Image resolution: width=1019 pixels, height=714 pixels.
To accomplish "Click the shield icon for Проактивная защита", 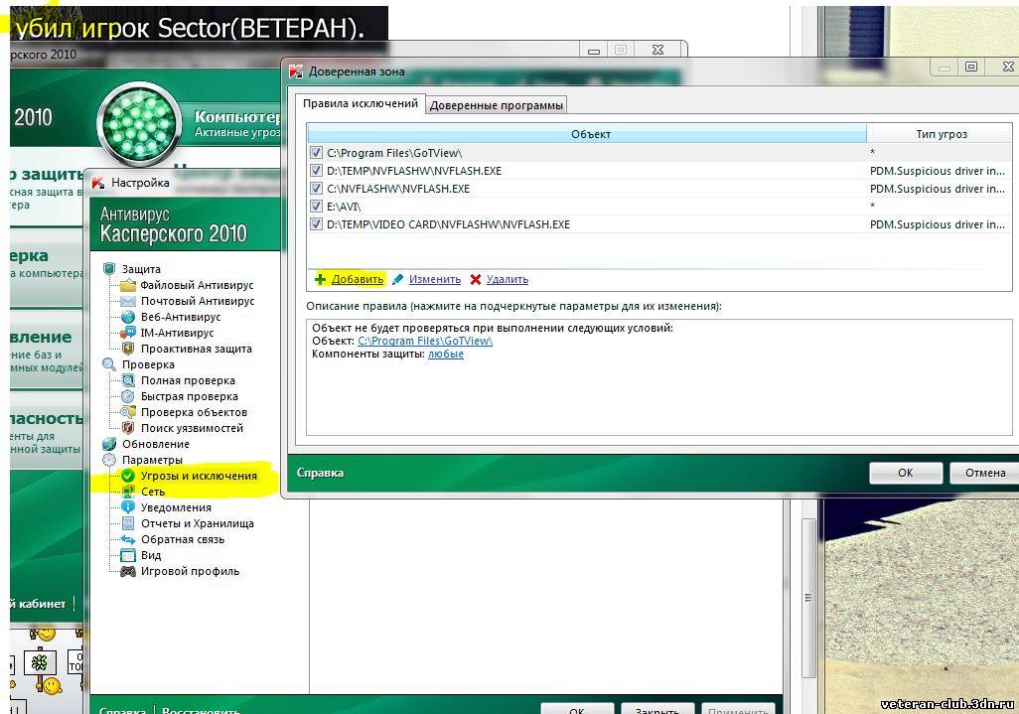I will [128, 349].
